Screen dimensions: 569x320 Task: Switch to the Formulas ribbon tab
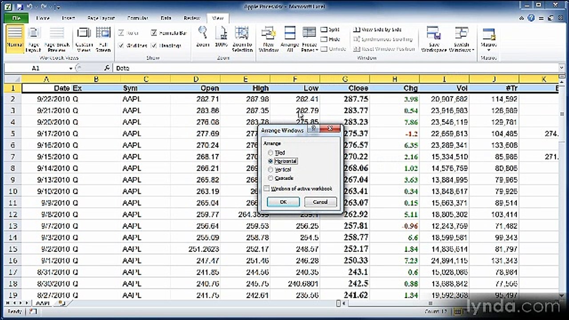click(x=137, y=18)
